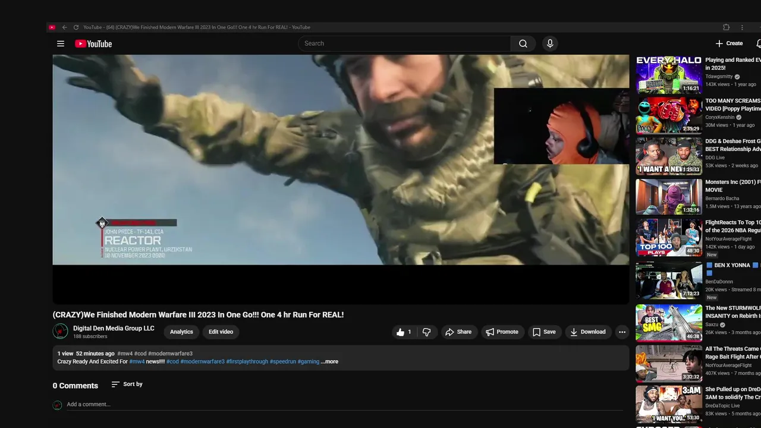The height and width of the screenshot is (428, 761).
Task: Click the video title text
Action: coord(198,314)
